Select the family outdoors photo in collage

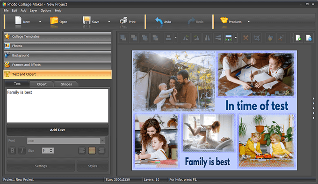(x=174, y=81)
